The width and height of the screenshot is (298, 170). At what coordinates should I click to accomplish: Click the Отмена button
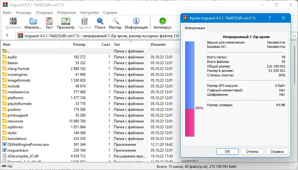(x=252, y=151)
